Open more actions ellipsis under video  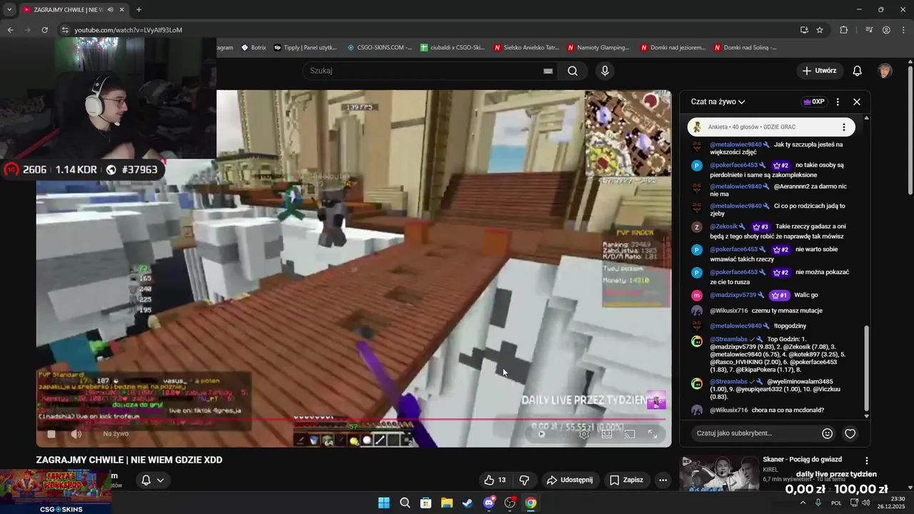663,480
